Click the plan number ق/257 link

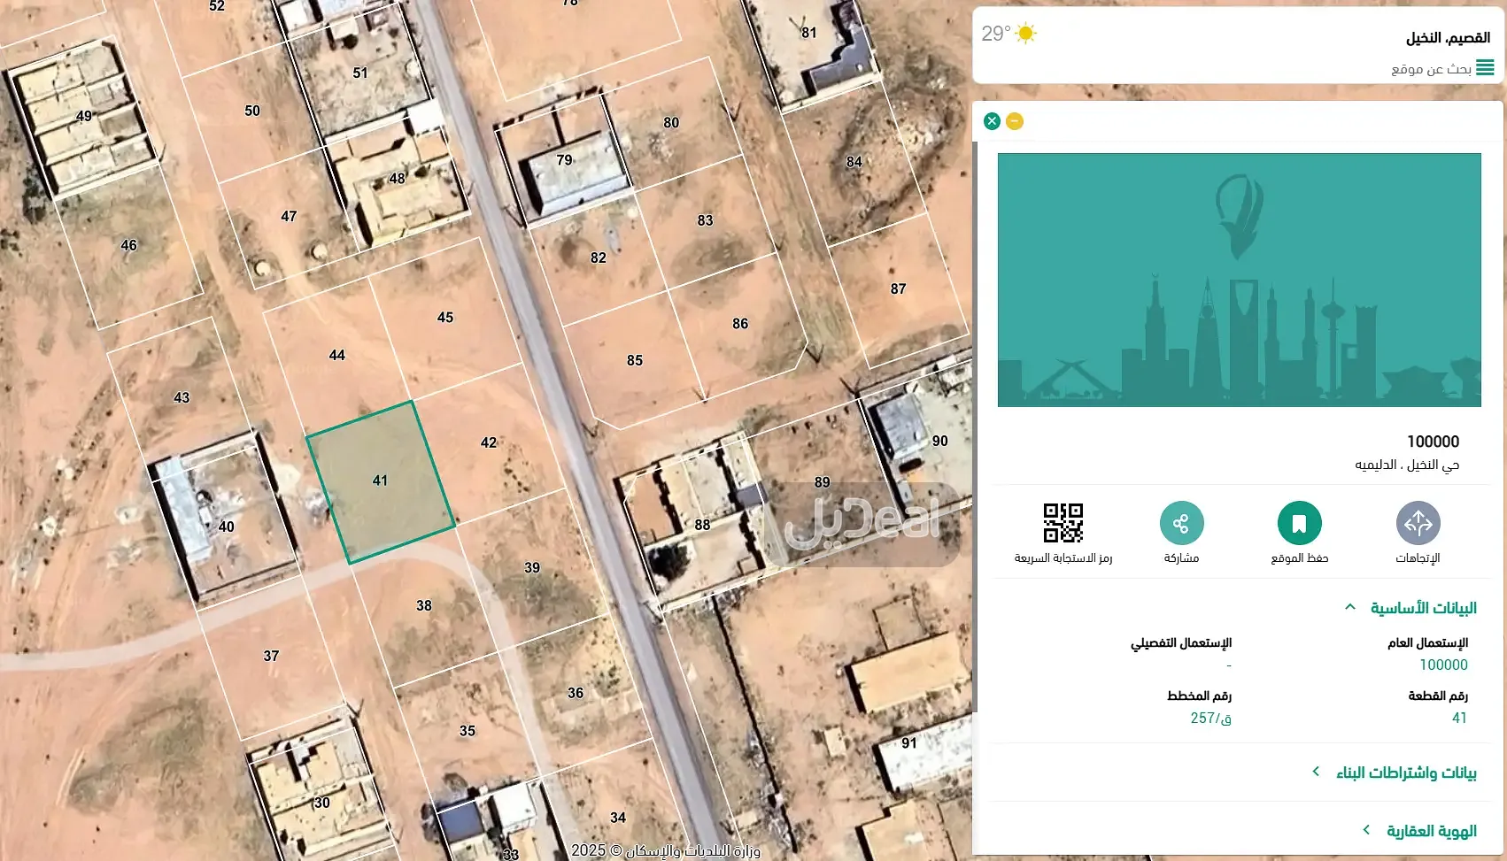coord(1210,719)
